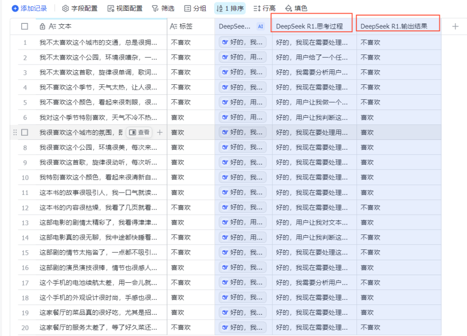Click the grouping icon

(188, 8)
